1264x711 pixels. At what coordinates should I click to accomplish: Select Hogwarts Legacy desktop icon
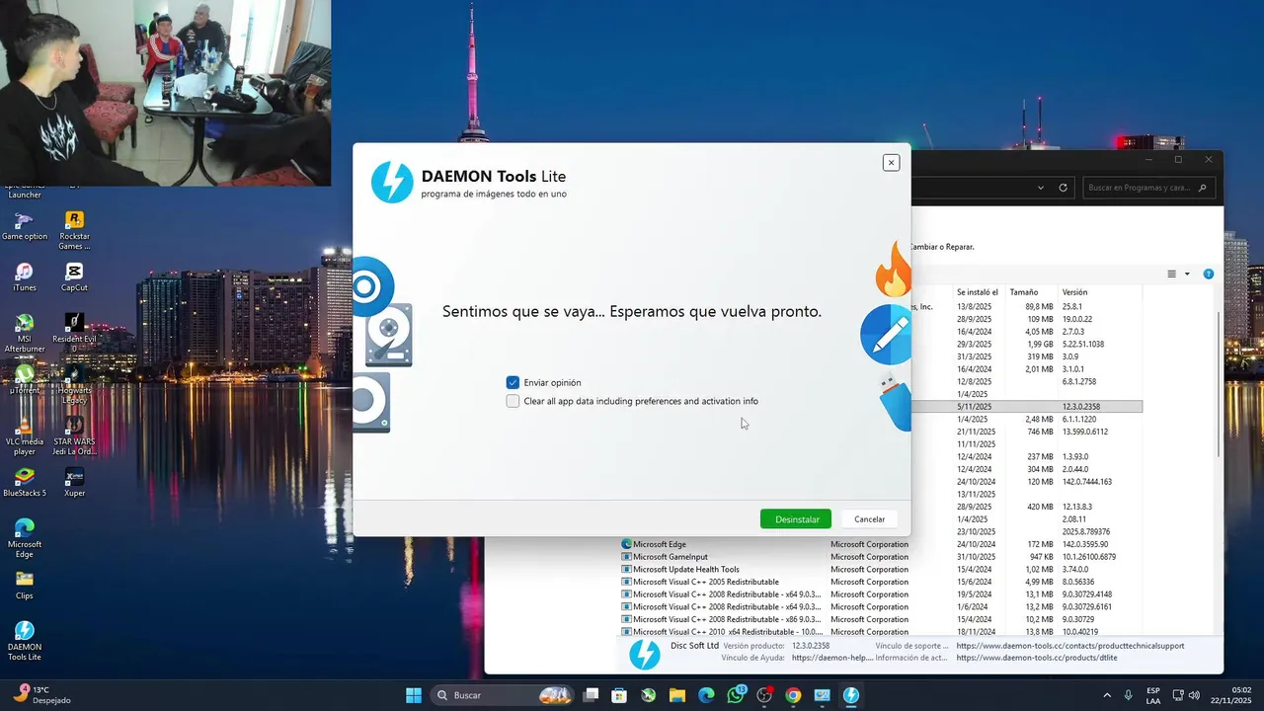(x=74, y=384)
